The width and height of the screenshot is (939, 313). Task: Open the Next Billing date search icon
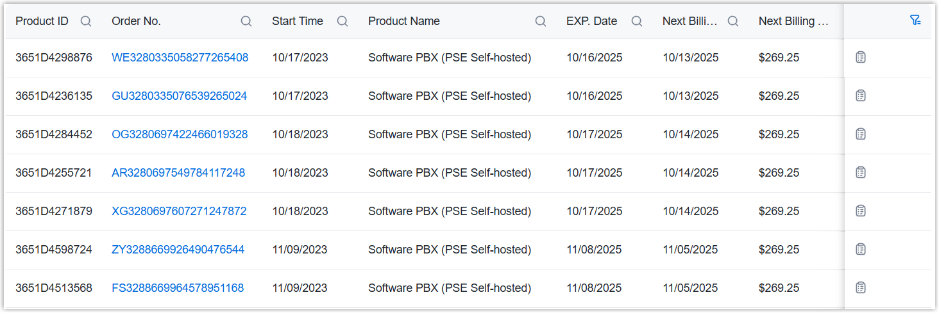[x=733, y=21]
